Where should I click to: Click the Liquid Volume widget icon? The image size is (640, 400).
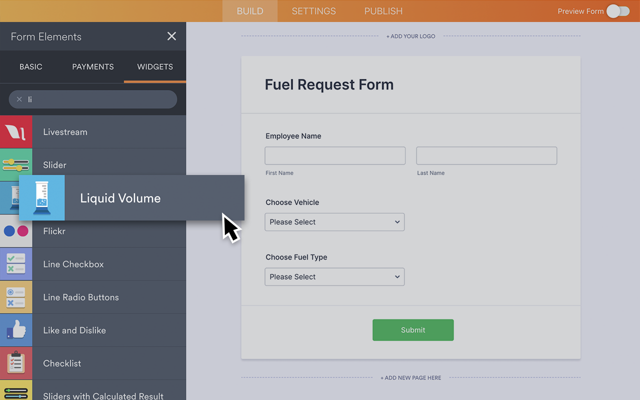pos(42,197)
